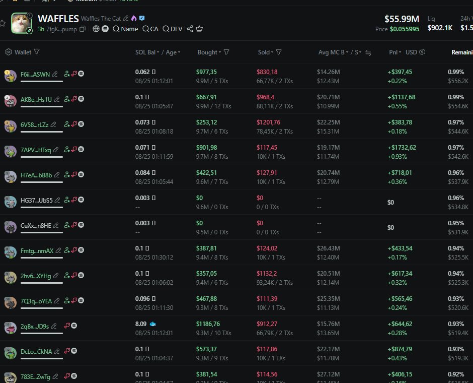The image size is (473, 383).
Task: Edit label for wallet CuXx...n8HE
Action: point(56,225)
